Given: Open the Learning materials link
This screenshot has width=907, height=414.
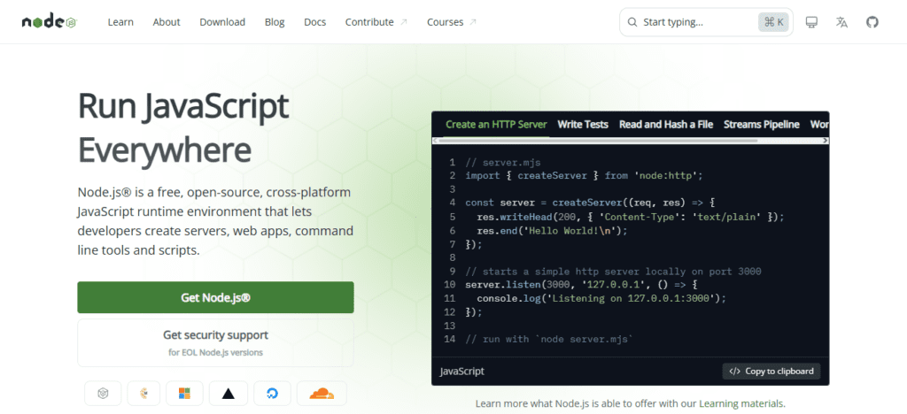Looking at the screenshot, I should tap(741, 403).
